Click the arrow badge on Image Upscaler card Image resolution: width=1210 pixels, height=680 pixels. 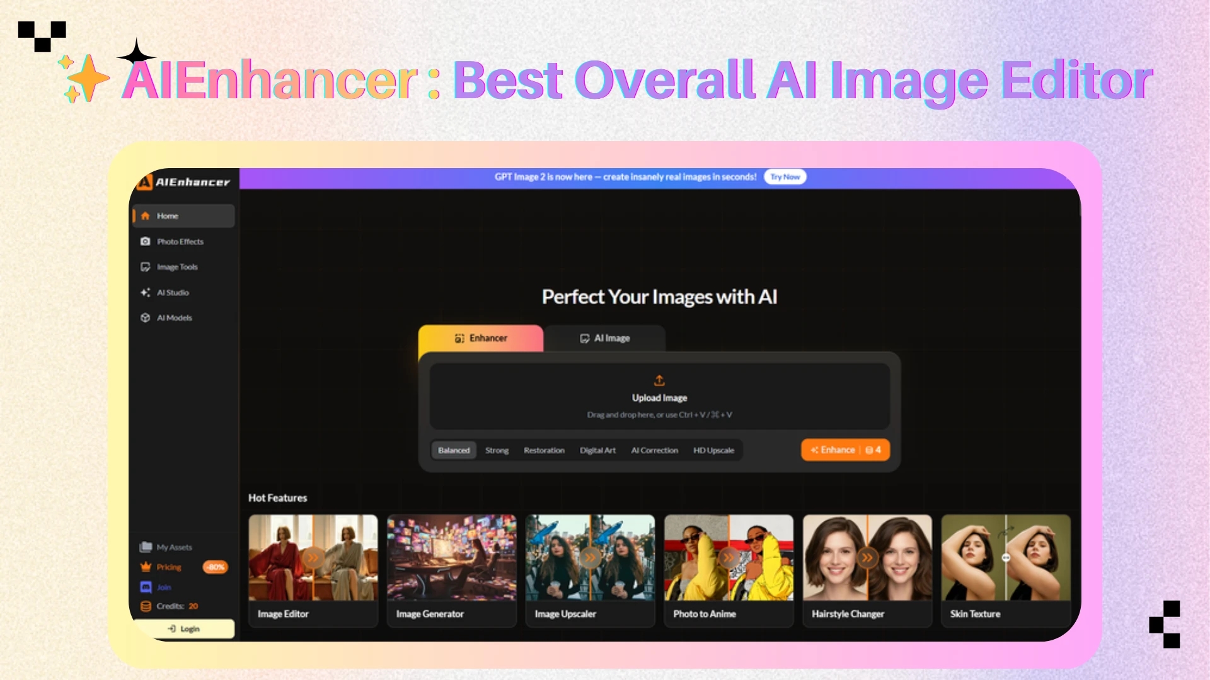591,558
